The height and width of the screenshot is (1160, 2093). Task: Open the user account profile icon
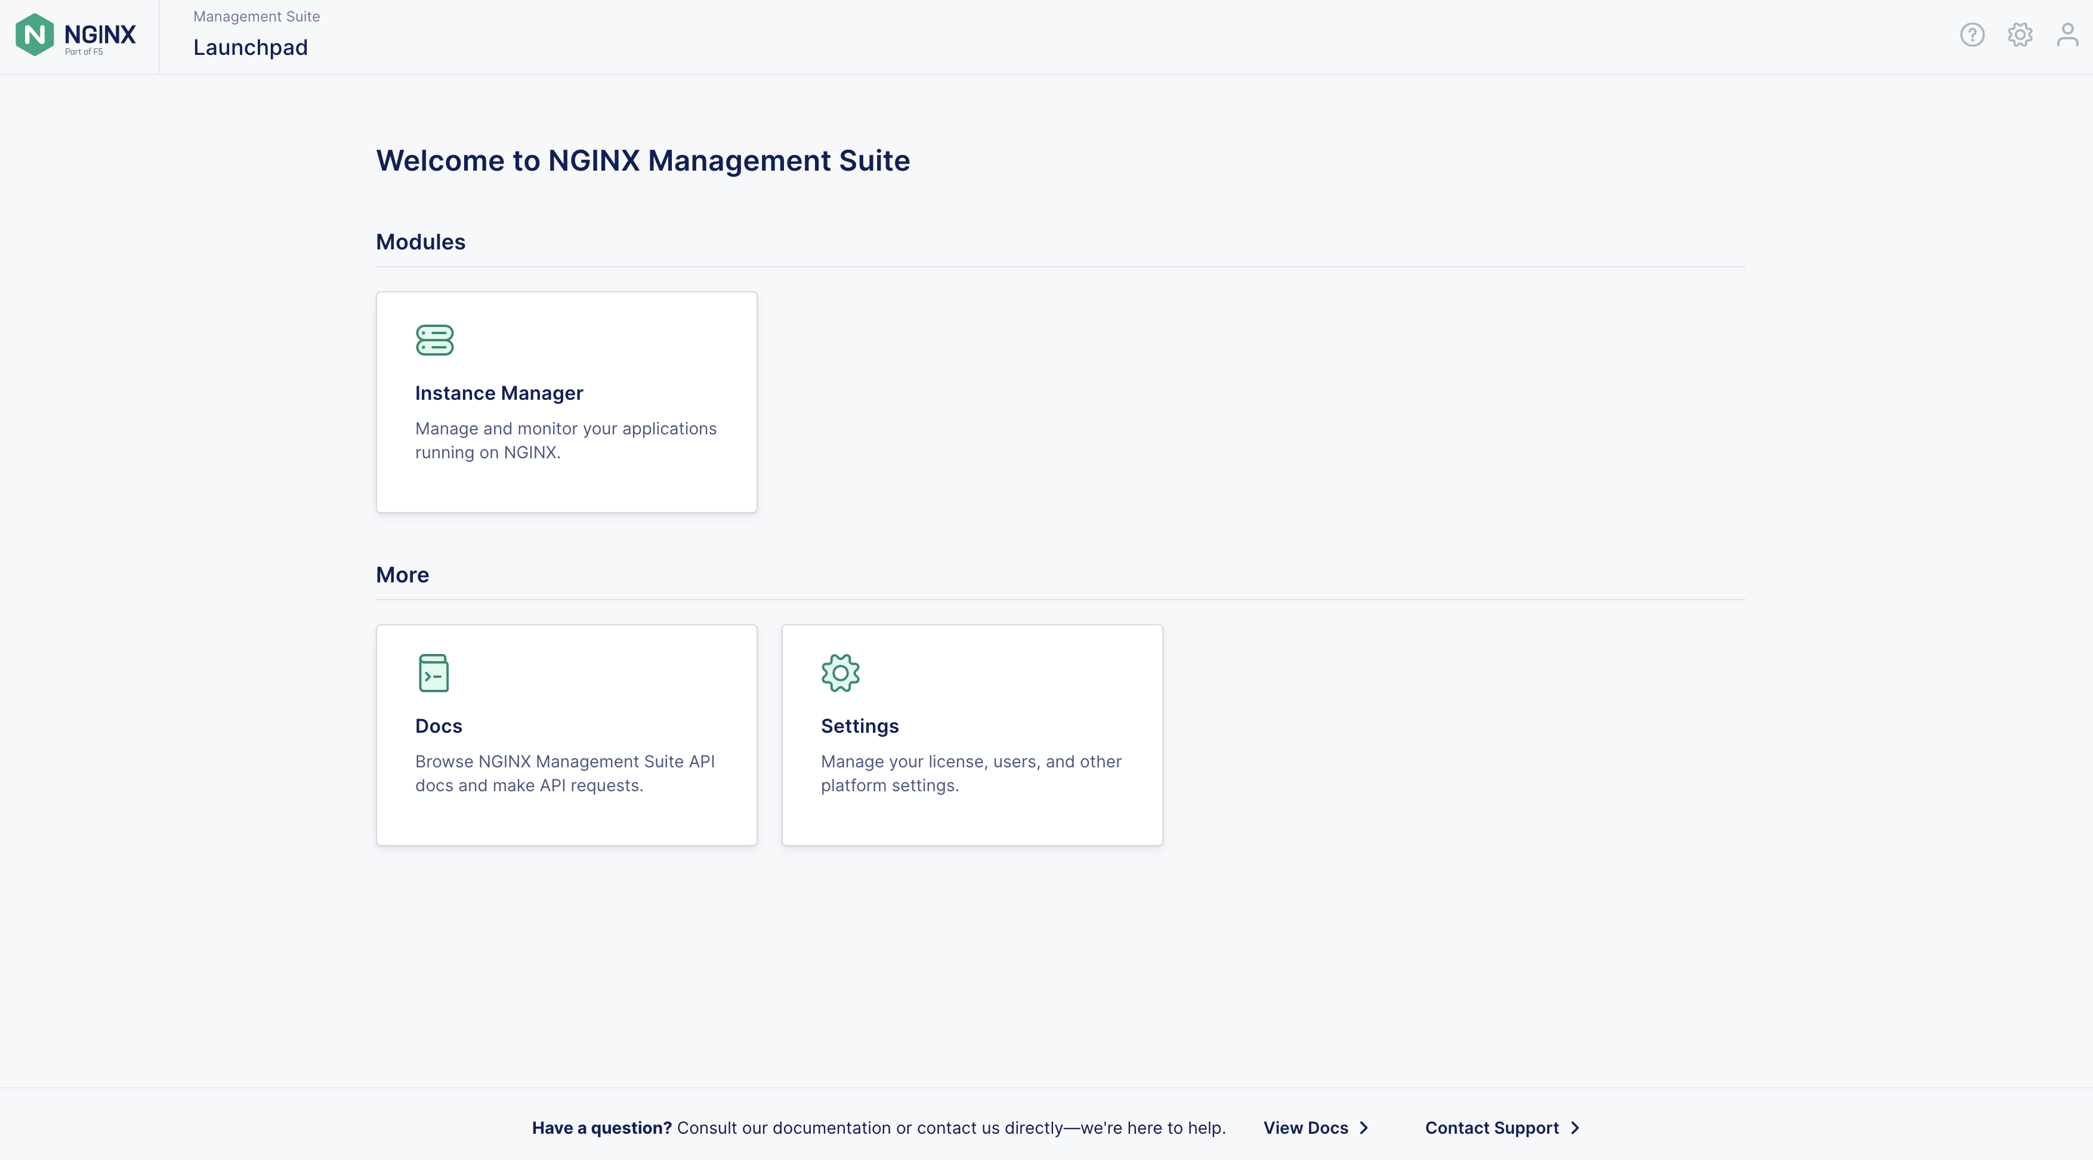coord(2067,35)
